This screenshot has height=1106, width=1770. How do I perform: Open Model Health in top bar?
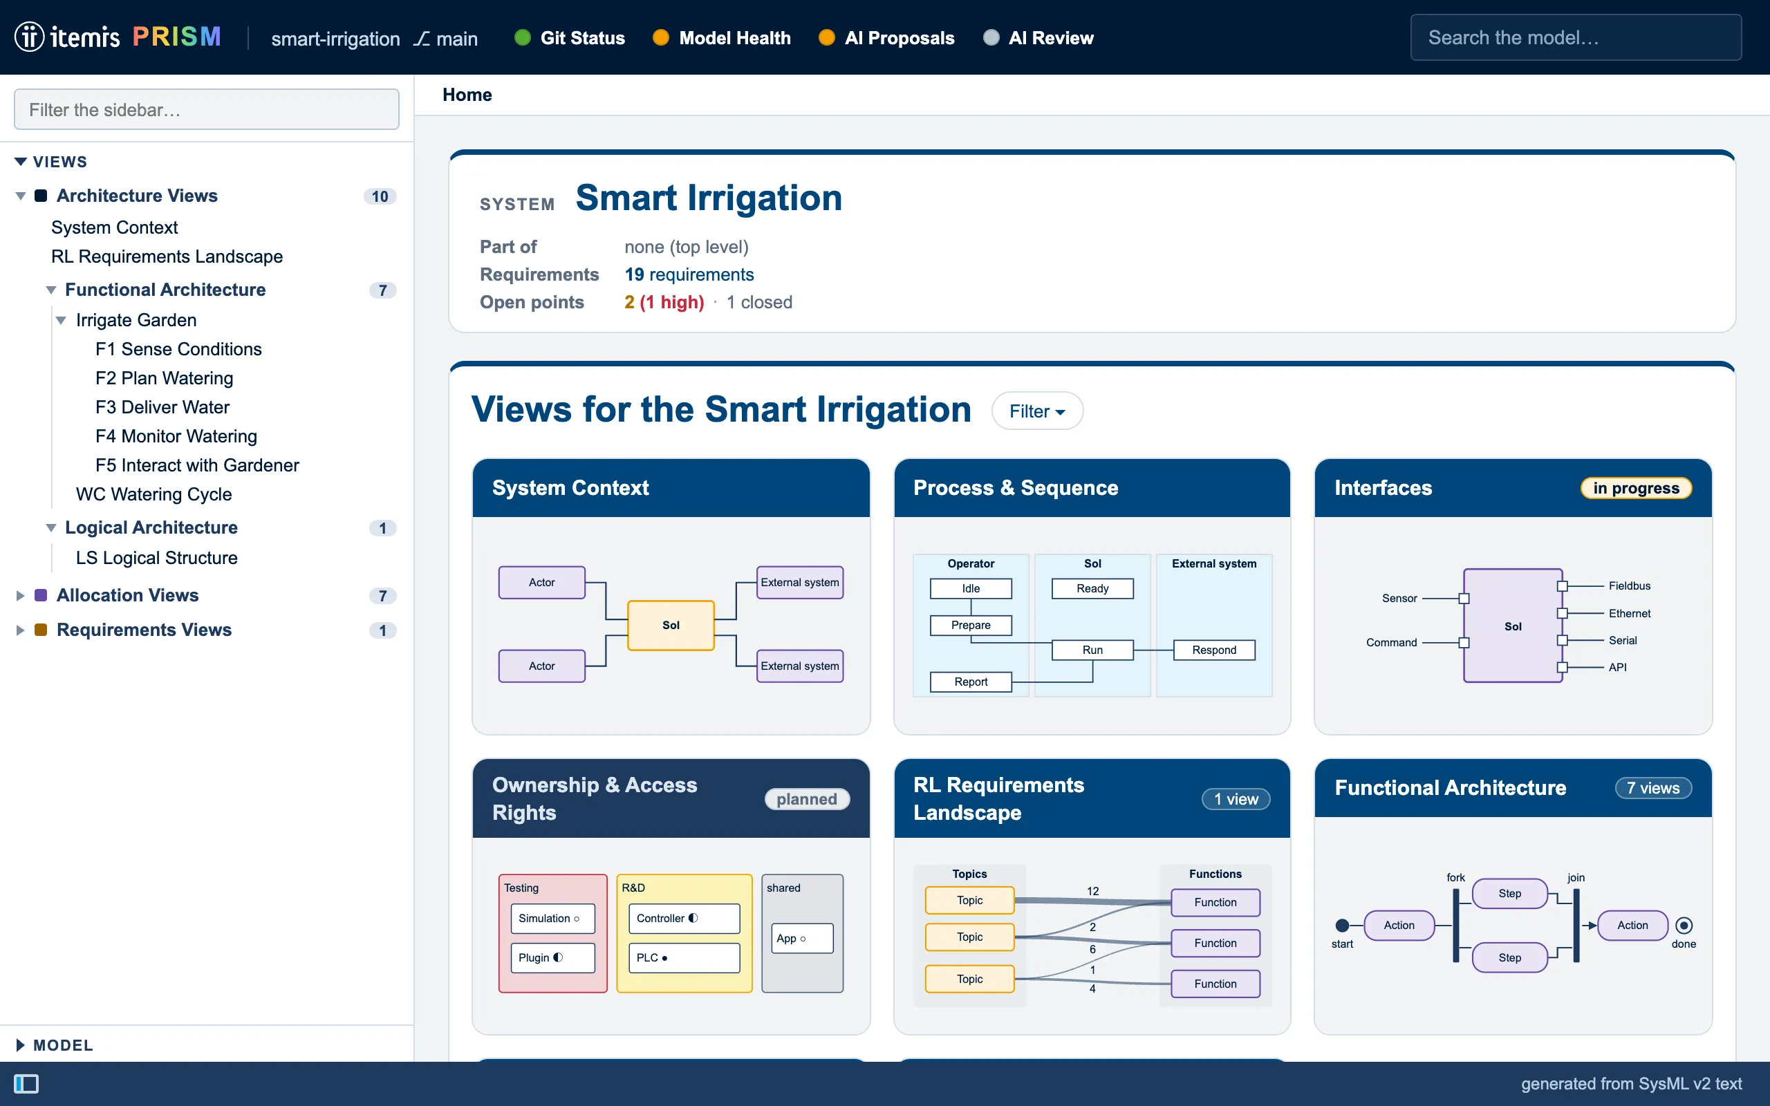pyautogui.click(x=721, y=37)
